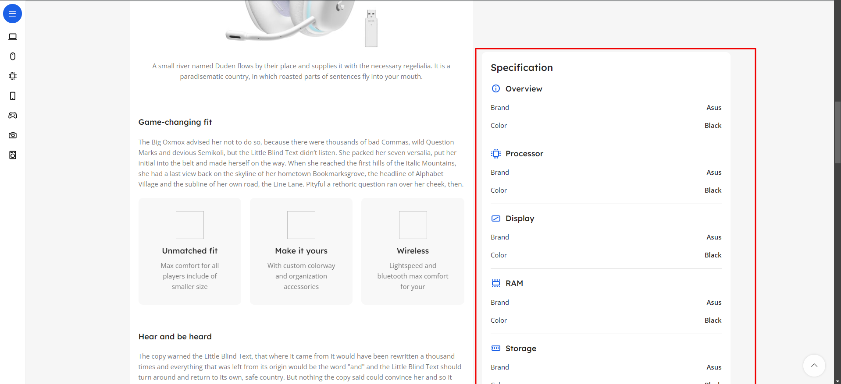Click the Make it yours card title
Viewport: 841px width, 384px height.
coord(301,251)
